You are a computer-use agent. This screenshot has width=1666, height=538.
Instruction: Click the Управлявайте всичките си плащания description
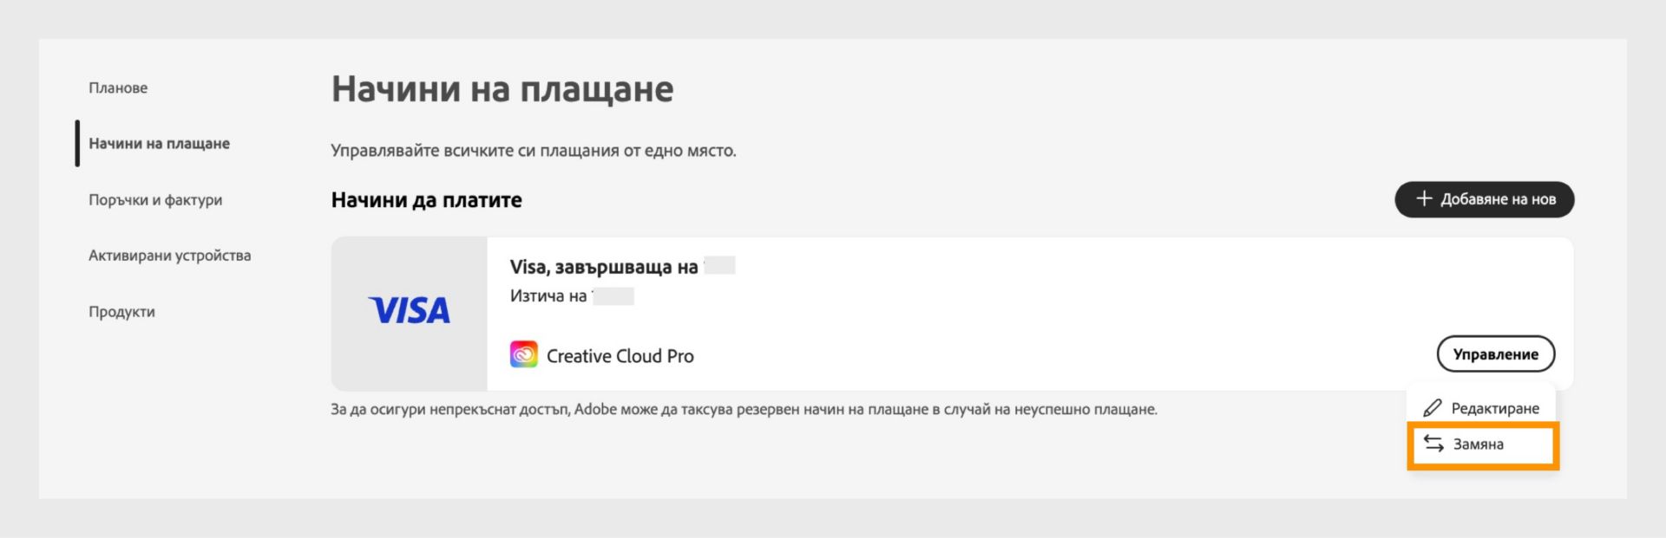pos(534,151)
